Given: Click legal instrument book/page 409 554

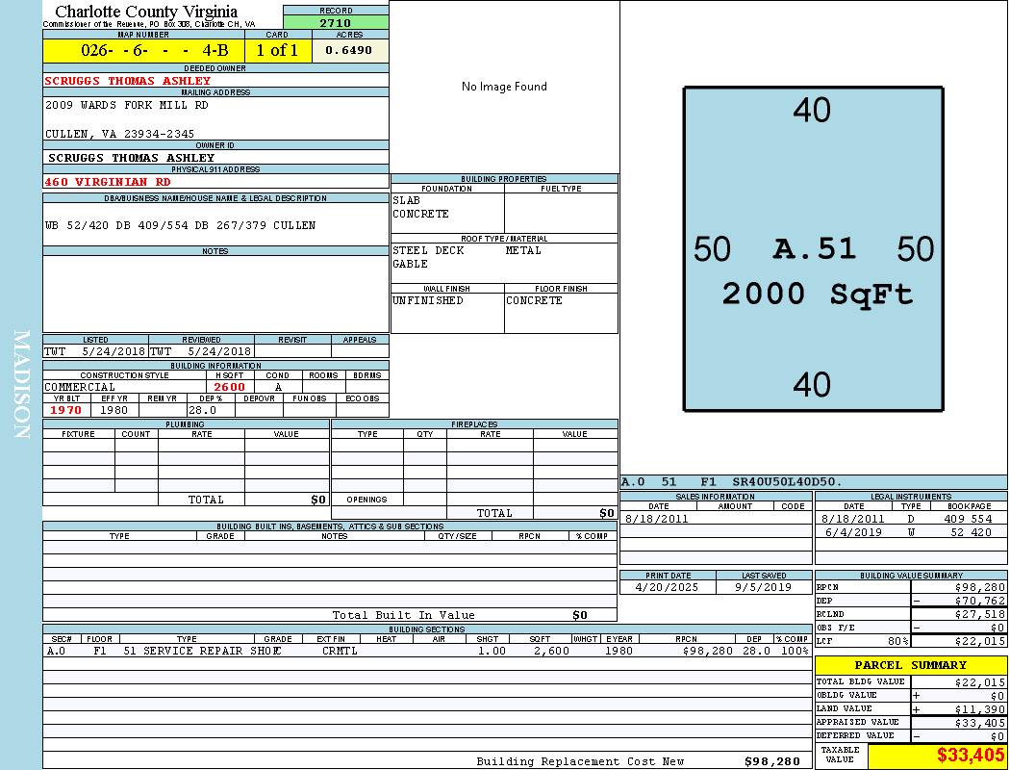Looking at the screenshot, I should coord(968,519).
